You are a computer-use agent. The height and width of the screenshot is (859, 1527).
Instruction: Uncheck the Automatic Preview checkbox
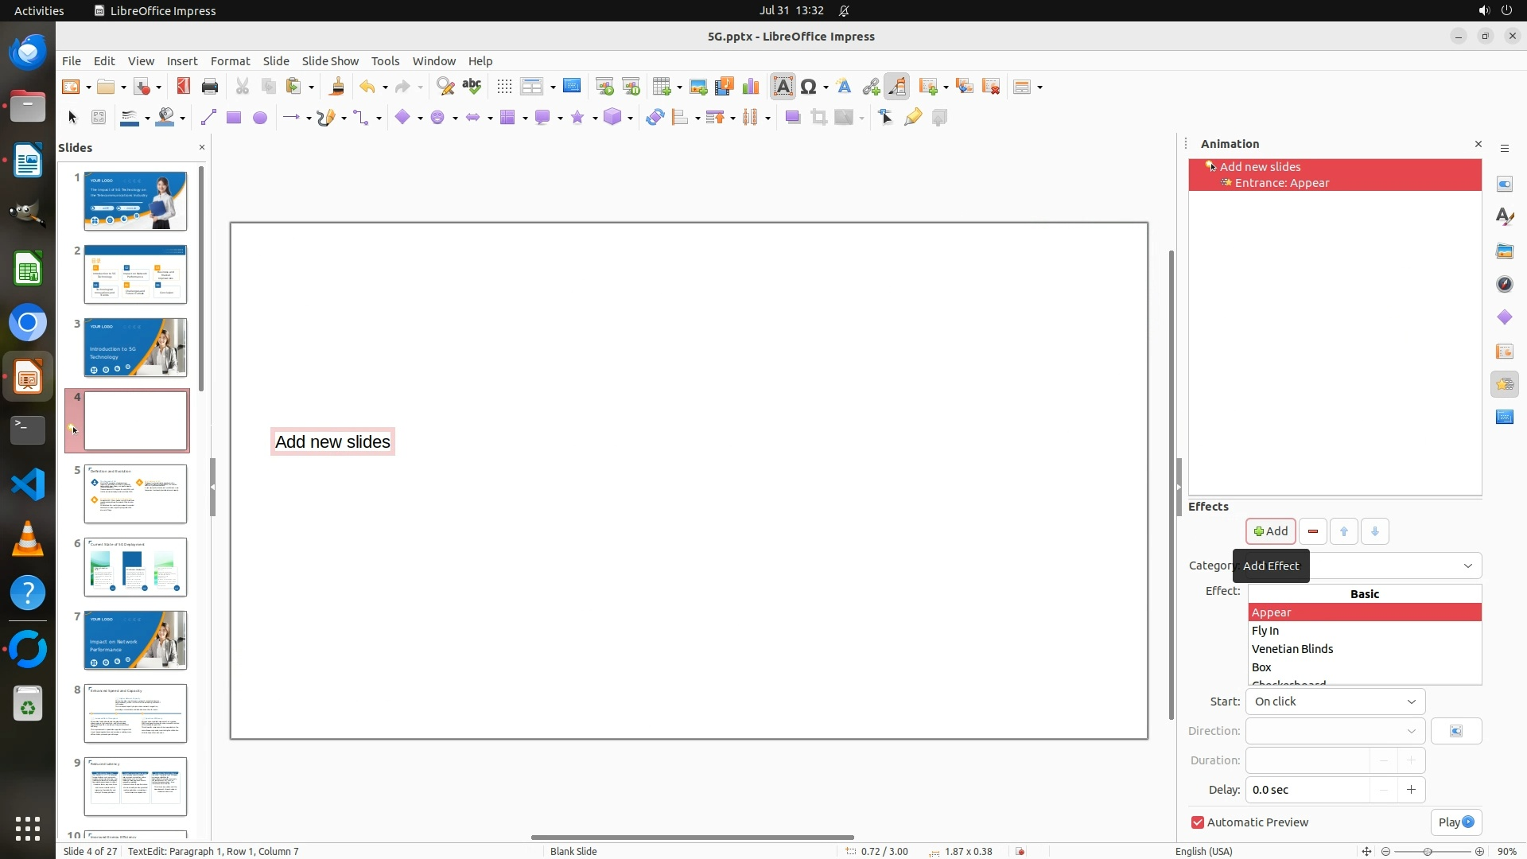(1197, 822)
